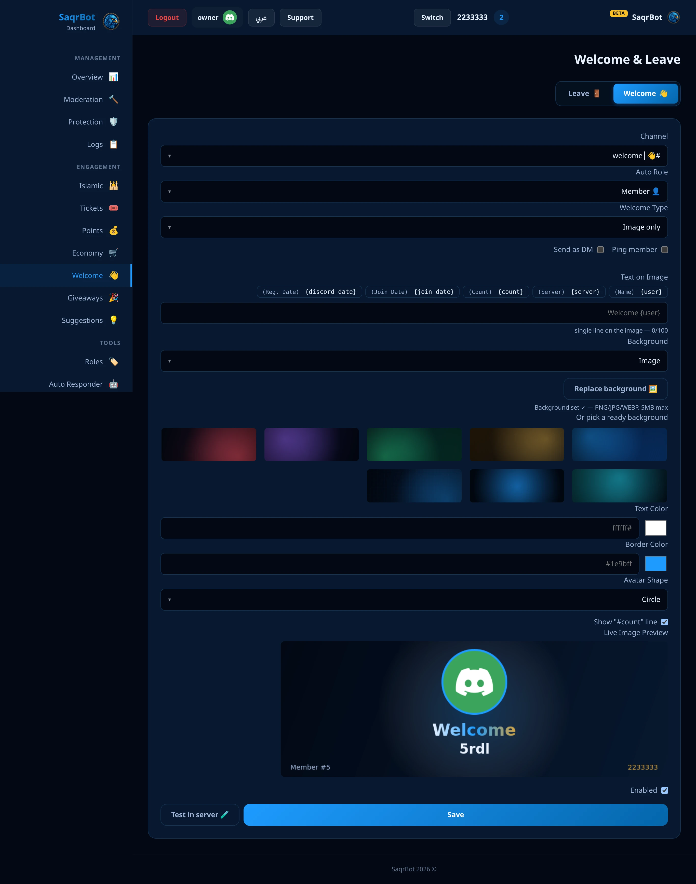Pick the purple ready background
696x884 pixels.
coord(311,445)
